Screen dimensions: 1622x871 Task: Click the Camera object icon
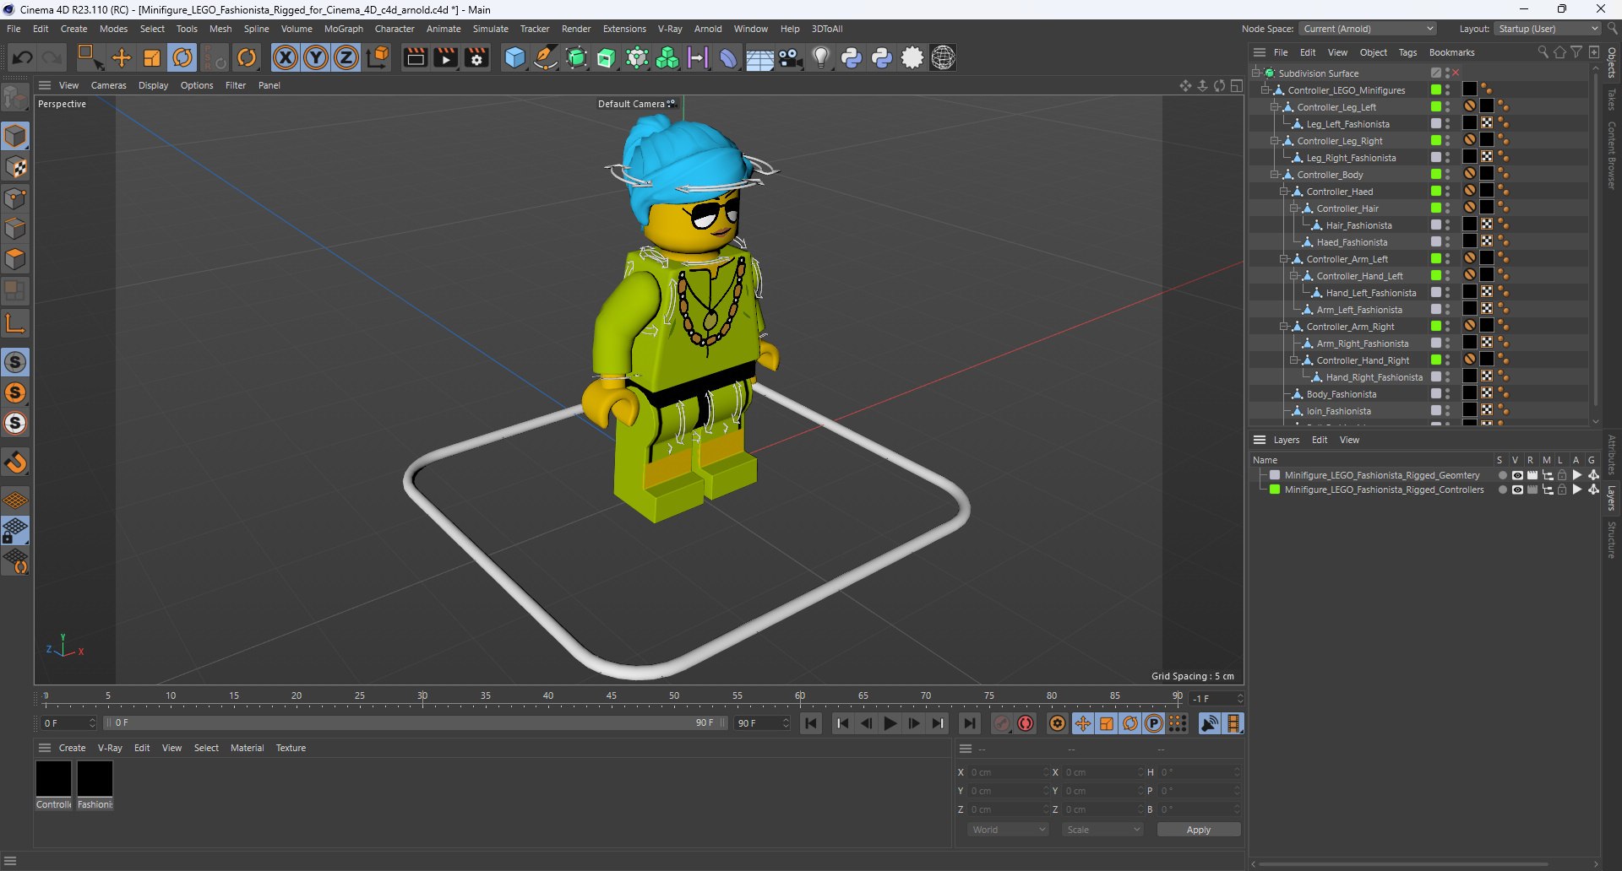coord(790,57)
